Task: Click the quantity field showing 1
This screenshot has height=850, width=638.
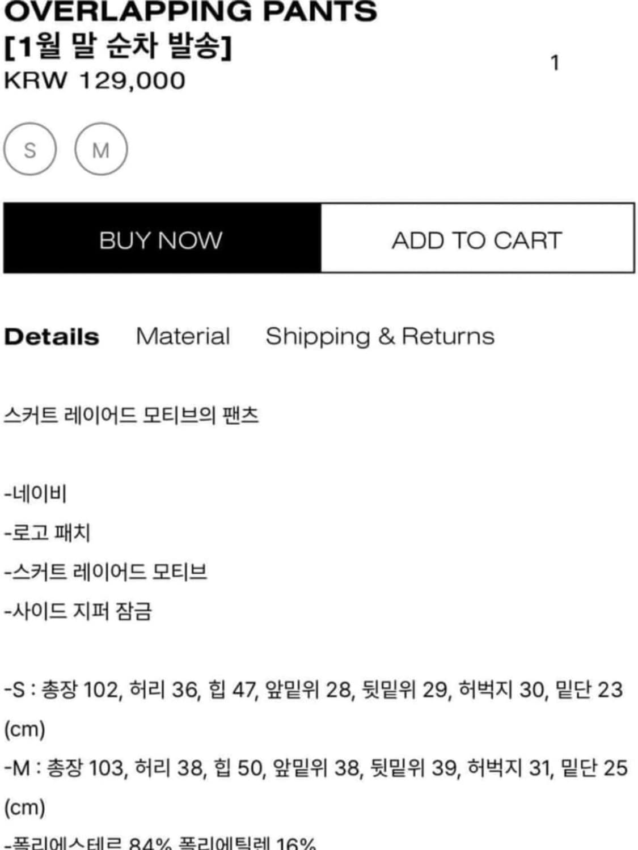Action: (x=555, y=62)
